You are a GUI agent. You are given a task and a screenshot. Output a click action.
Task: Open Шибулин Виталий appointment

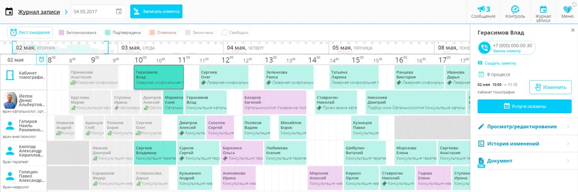(x=365, y=153)
